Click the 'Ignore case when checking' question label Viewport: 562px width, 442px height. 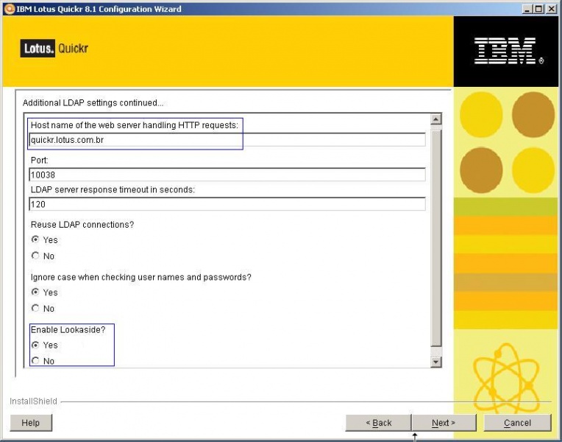(140, 277)
